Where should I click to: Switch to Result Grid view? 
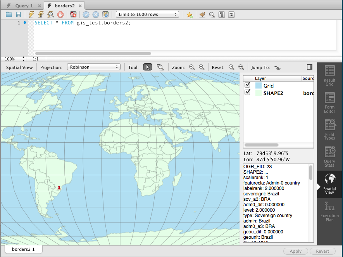(x=329, y=76)
